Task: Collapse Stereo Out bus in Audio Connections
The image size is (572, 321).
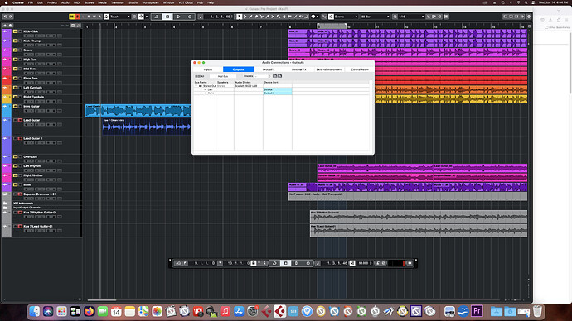Action: (196, 86)
